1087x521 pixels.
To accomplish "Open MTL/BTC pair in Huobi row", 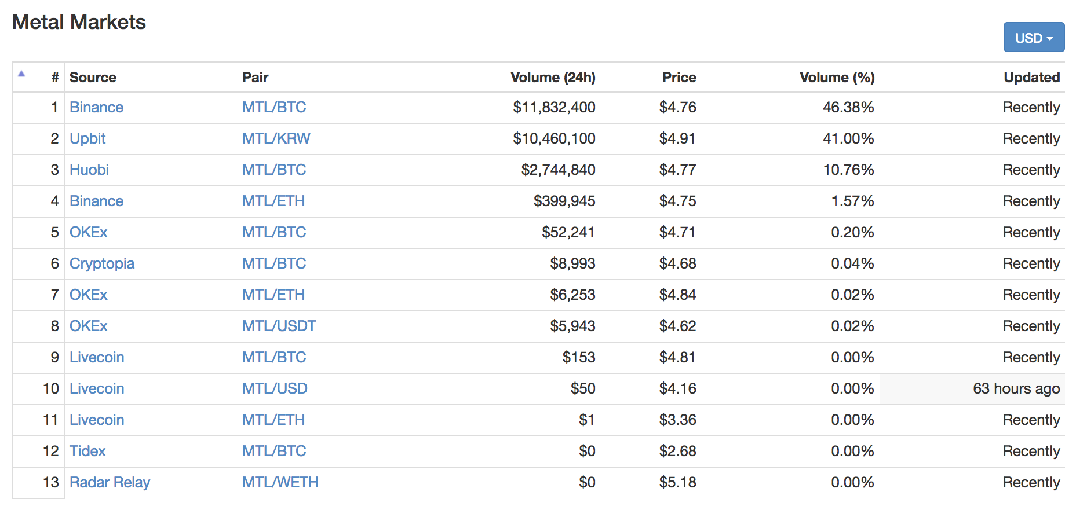I will pyautogui.click(x=274, y=170).
